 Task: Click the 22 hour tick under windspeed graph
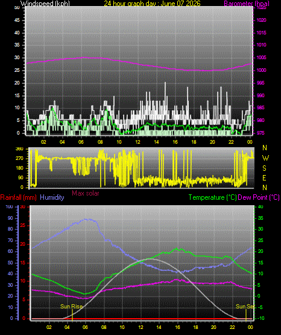[231, 142]
